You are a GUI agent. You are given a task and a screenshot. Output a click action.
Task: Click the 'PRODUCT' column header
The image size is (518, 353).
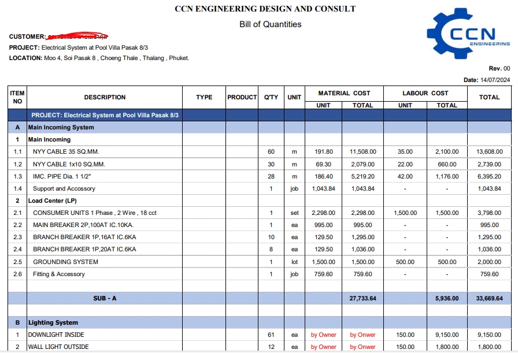[x=242, y=98]
